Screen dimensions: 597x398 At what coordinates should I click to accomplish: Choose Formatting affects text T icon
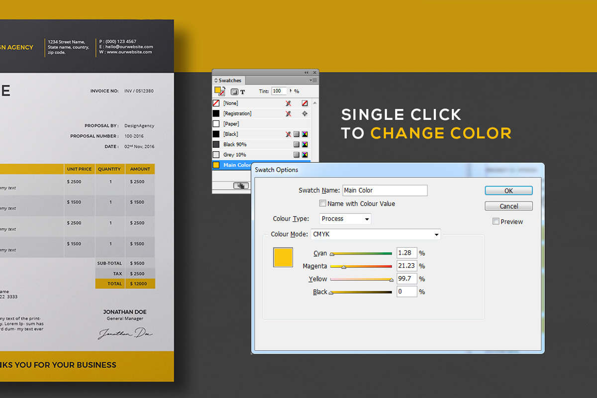pyautogui.click(x=243, y=92)
